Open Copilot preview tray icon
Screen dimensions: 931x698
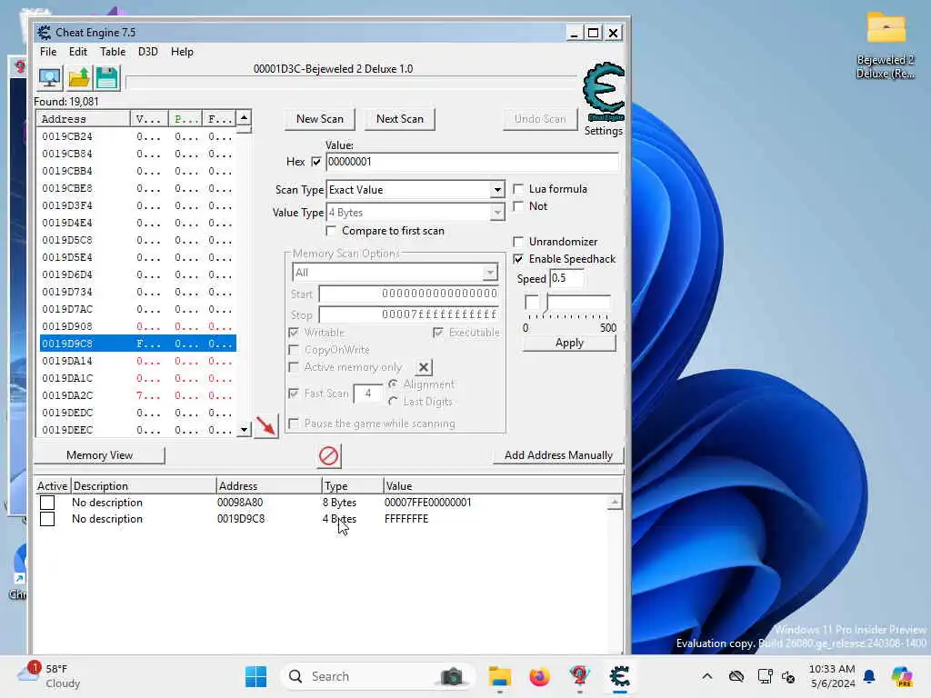[x=901, y=676]
